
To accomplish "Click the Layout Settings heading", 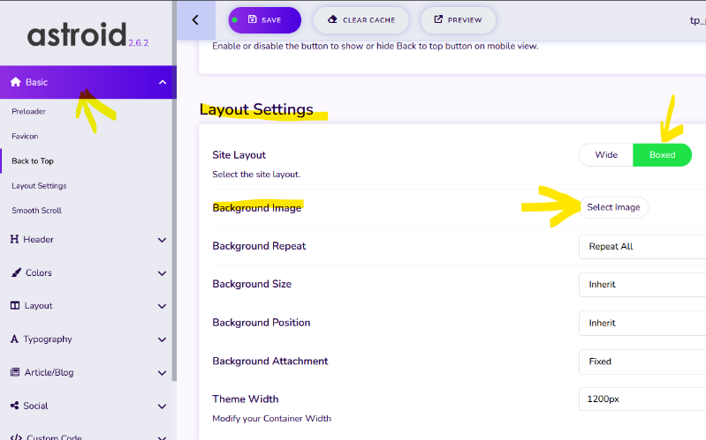I will (256, 109).
